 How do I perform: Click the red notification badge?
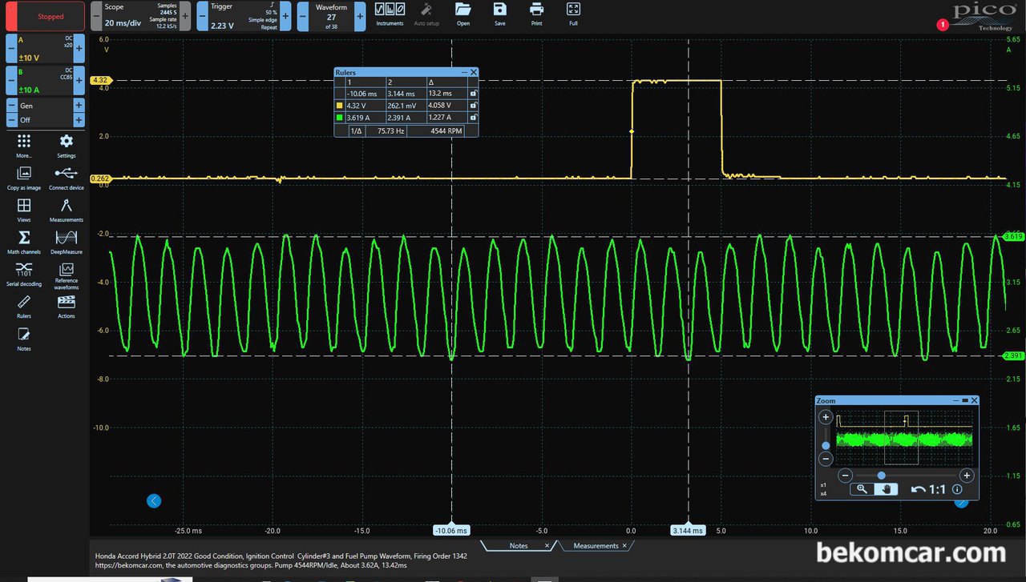tap(943, 25)
